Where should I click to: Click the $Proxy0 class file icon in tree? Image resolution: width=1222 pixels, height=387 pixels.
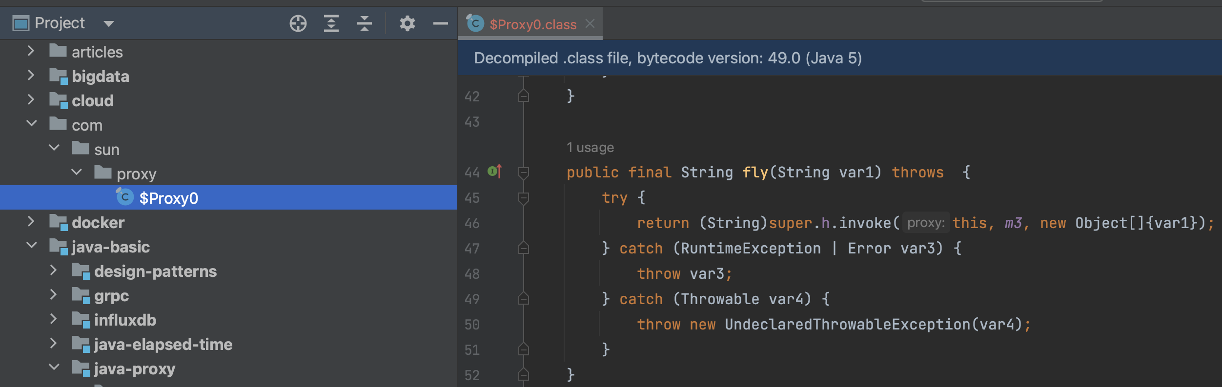pyautogui.click(x=125, y=197)
